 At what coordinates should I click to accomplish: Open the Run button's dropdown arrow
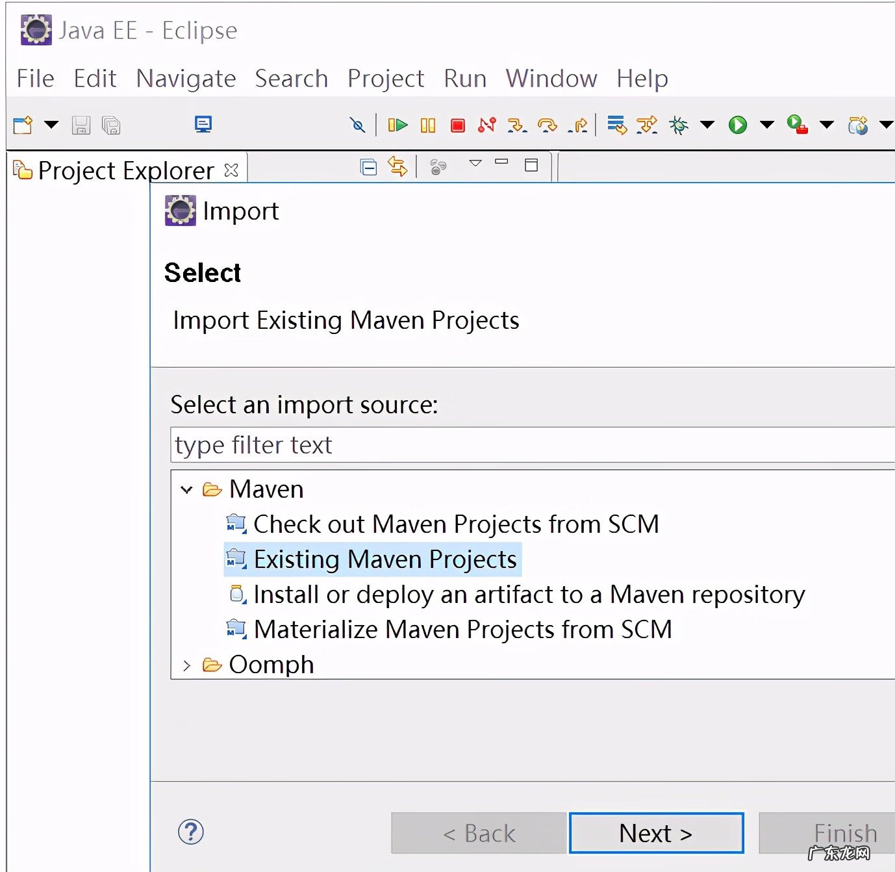tap(766, 125)
